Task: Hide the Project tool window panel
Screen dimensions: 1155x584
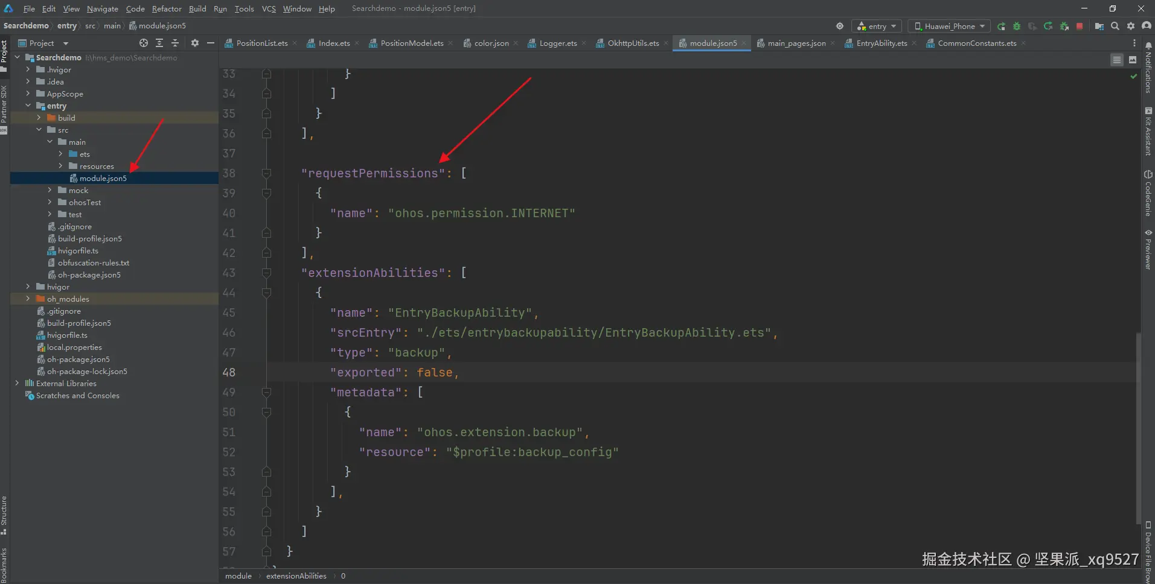Action: pos(211,43)
